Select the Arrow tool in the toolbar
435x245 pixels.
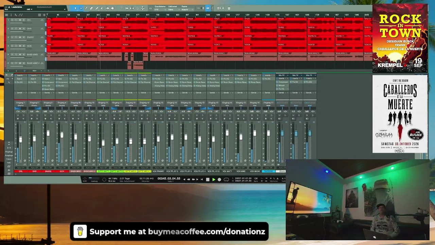click(x=75, y=9)
